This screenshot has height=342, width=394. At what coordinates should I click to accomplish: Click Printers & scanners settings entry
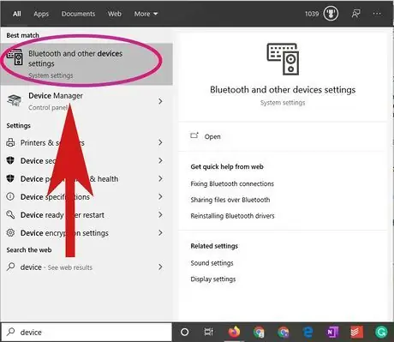[x=87, y=142]
